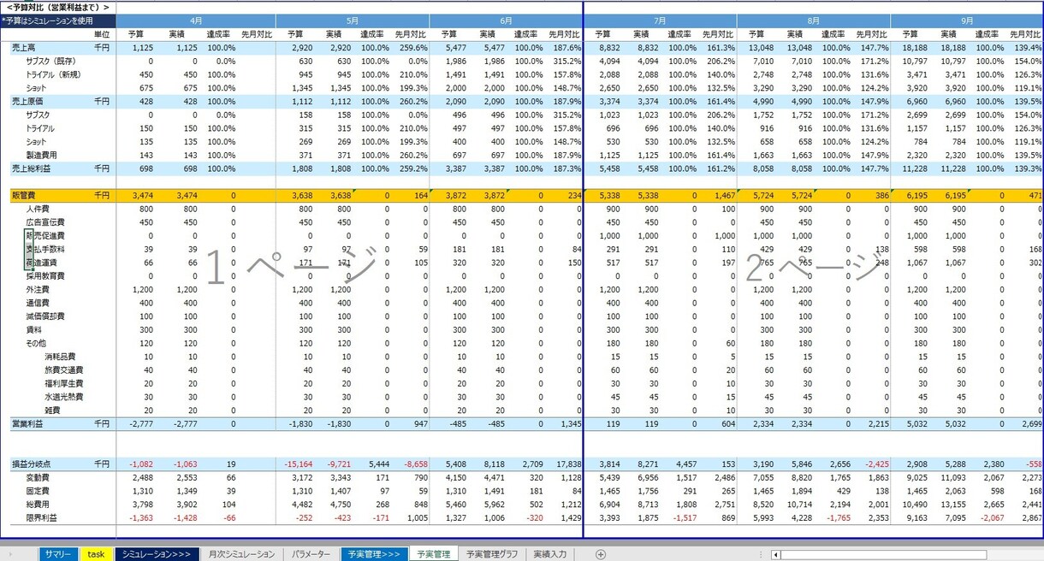
Task: Click the 限界利益 row label
Action: click(41, 517)
